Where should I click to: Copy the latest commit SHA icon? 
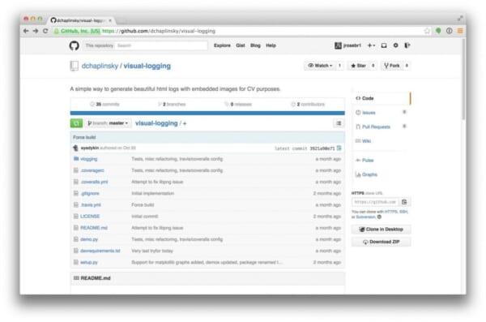[x=339, y=148]
